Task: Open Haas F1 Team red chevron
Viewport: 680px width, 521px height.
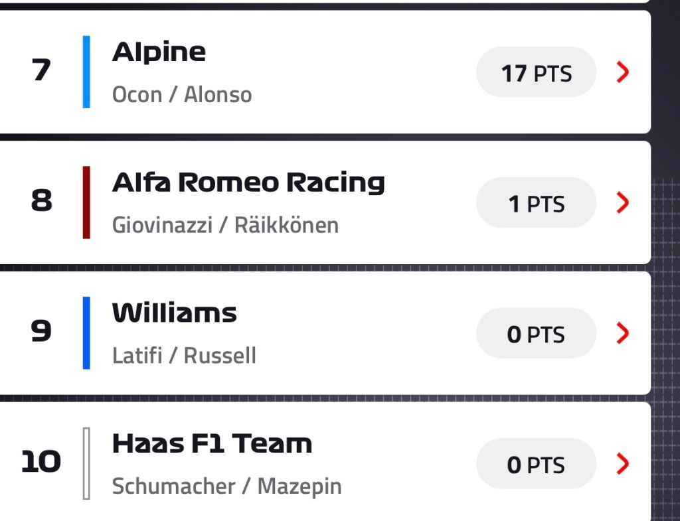Action: 622,464
